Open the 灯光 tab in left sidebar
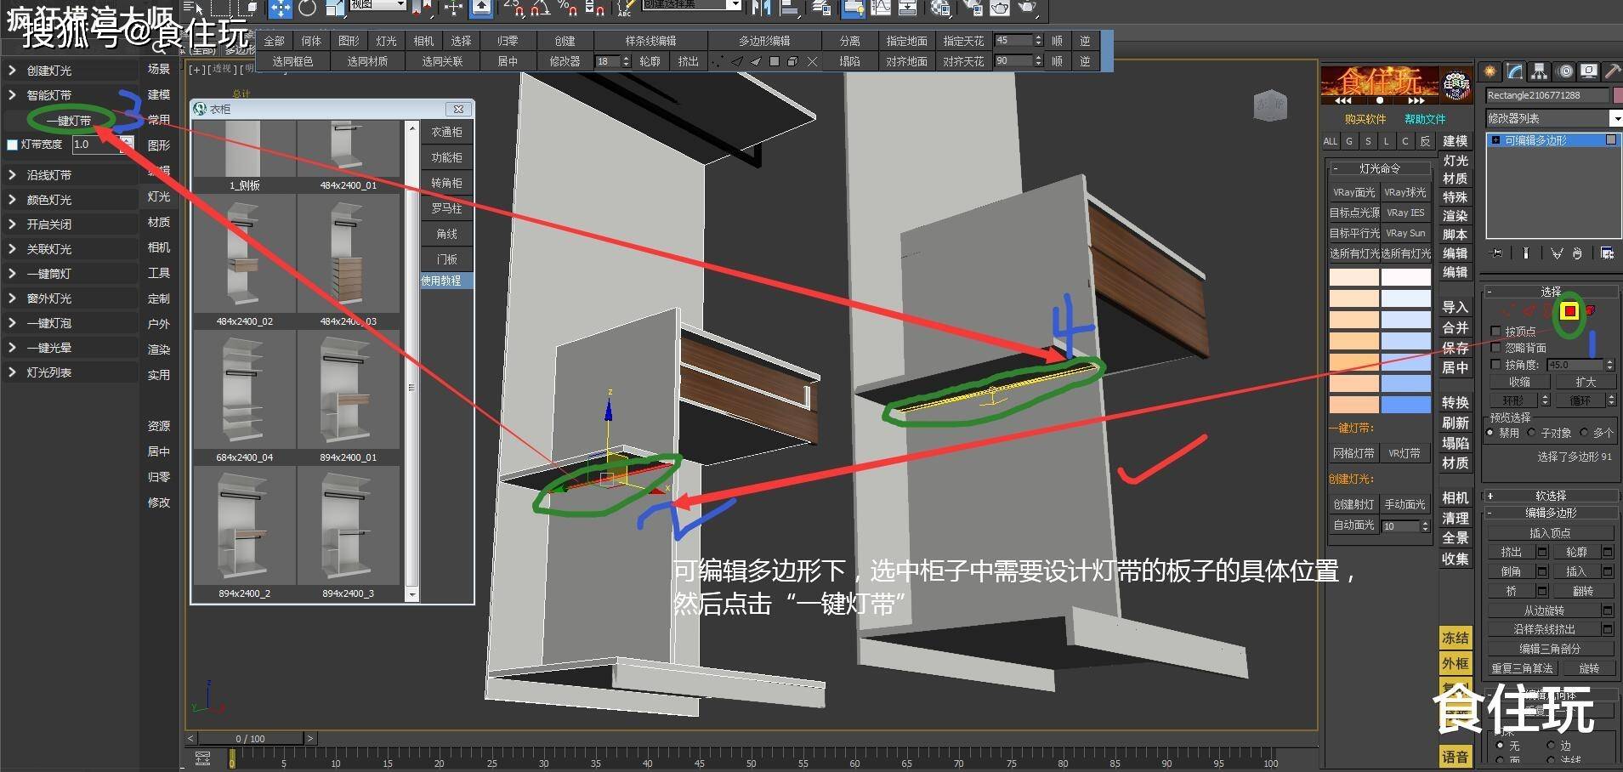This screenshot has height=772, width=1623. pos(159,196)
